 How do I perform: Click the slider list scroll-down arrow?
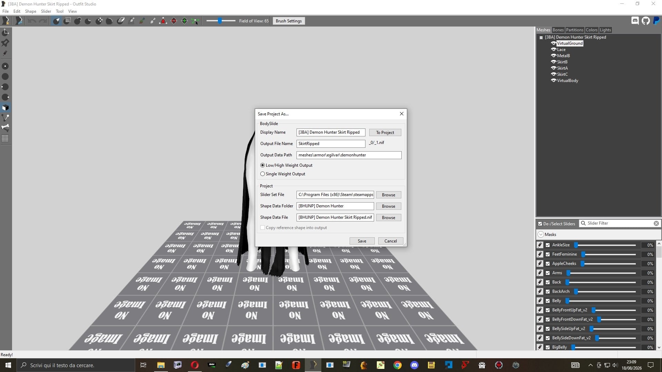[x=659, y=347]
